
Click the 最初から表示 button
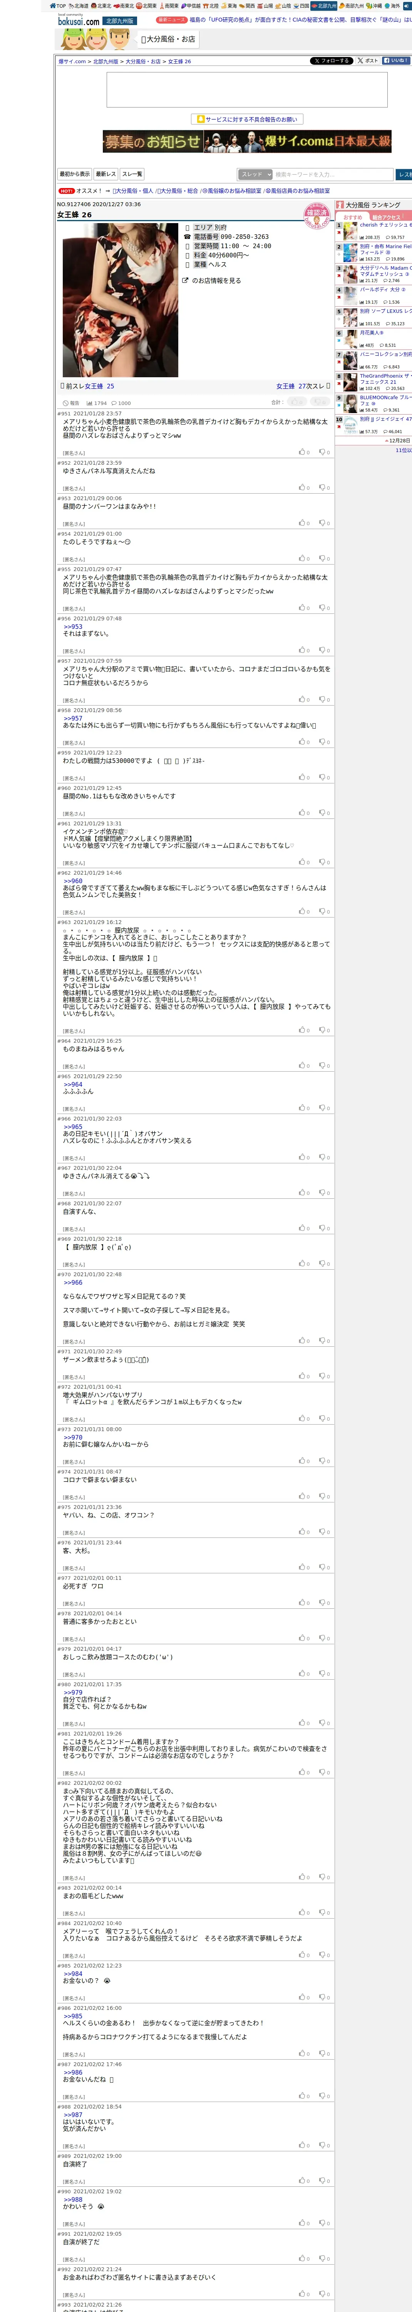tap(74, 174)
